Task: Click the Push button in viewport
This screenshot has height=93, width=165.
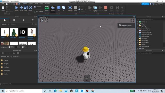Action: tap(87, 79)
